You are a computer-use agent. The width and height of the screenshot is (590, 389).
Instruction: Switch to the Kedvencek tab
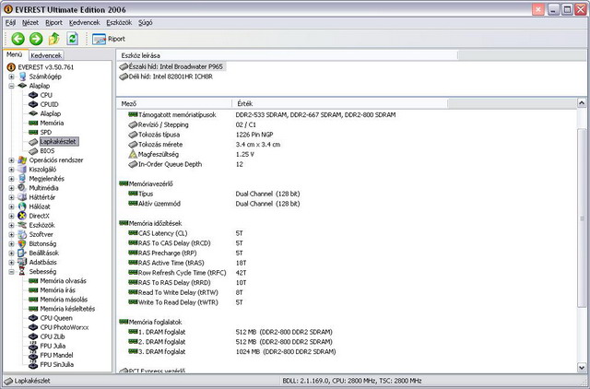coord(46,55)
